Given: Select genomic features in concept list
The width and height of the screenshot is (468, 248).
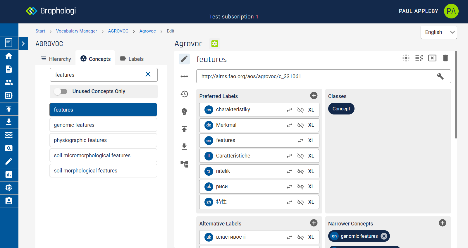Looking at the screenshot, I should click(103, 125).
